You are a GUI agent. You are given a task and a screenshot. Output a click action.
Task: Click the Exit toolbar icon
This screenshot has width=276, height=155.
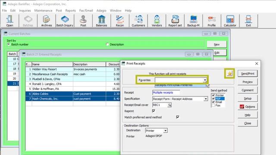pyautogui.click(x=248, y=21)
